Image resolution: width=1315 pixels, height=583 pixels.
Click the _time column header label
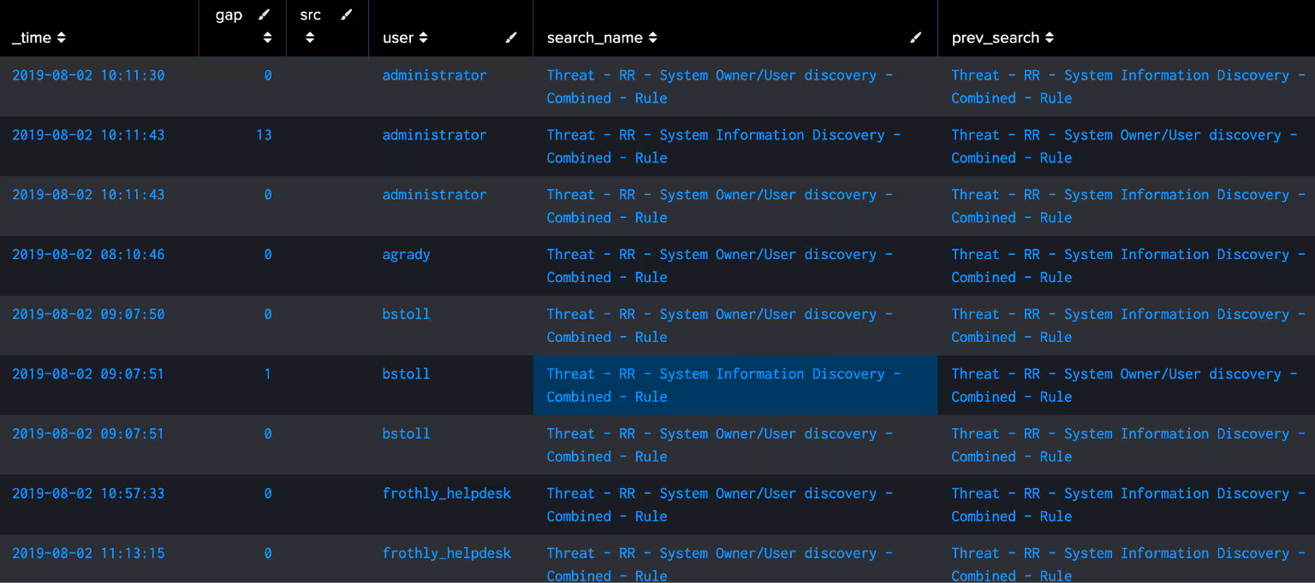point(32,38)
